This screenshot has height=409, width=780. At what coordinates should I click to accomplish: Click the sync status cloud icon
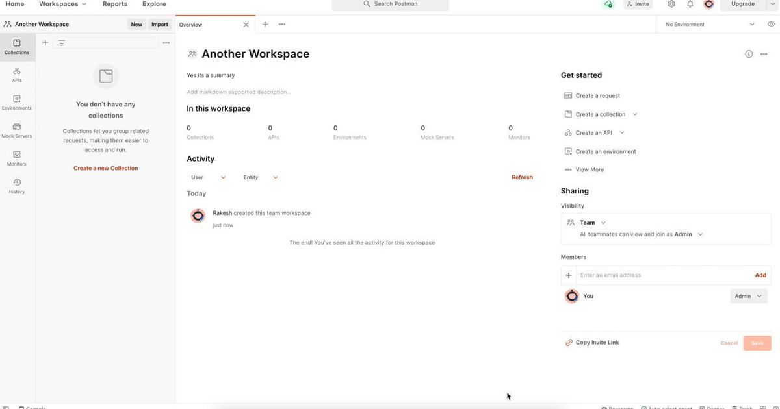(x=608, y=4)
